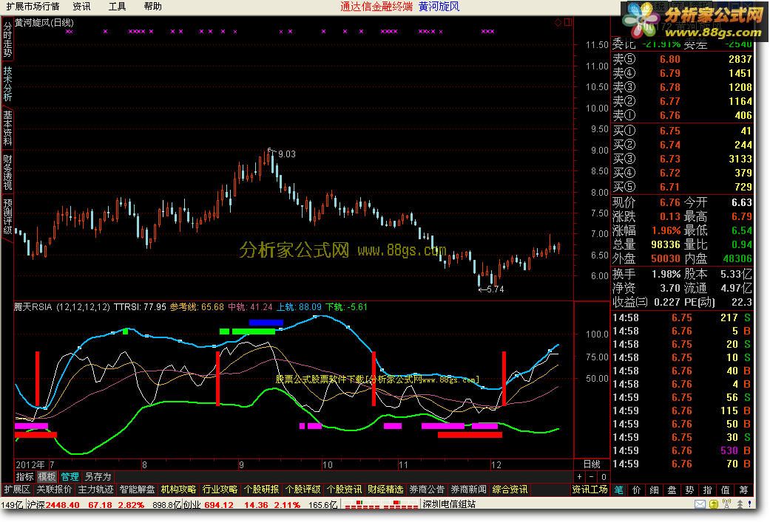Zoom in the chart with the + button
The width and height of the screenshot is (770, 522).
tap(579, 476)
